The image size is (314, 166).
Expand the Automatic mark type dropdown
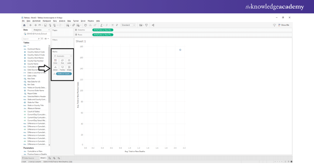(x=62, y=56)
